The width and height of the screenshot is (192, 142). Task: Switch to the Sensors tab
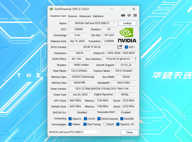(x=73, y=16)
